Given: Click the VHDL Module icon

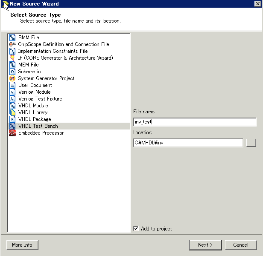Looking at the screenshot, I should point(12,106).
